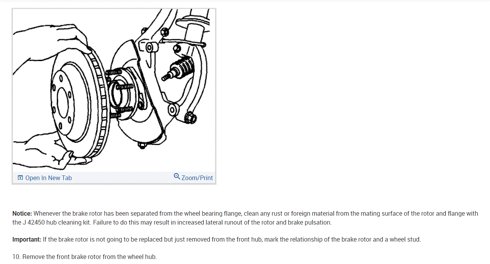Click the bold Important: label
Viewport: 490px width, 264px height.
tap(27, 239)
